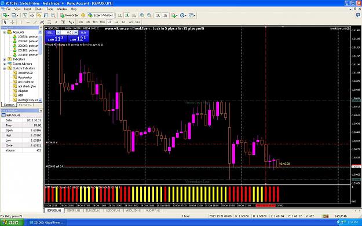Open the Indicators list green-plus icon
This screenshot has height=226, width=362.
[x=174, y=16]
